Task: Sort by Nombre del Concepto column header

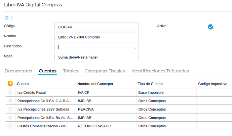Action: [95, 84]
